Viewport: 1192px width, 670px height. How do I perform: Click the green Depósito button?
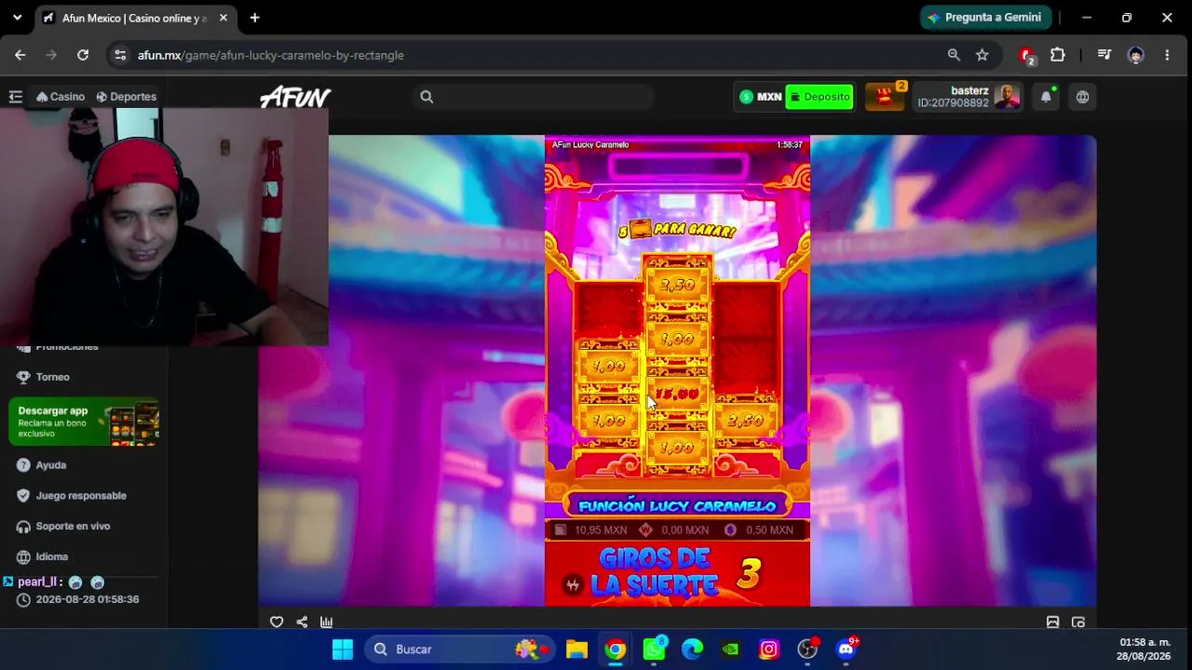819,97
